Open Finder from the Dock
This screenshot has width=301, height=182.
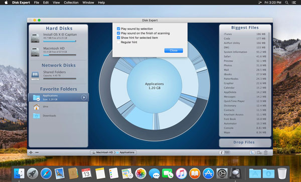19,173
